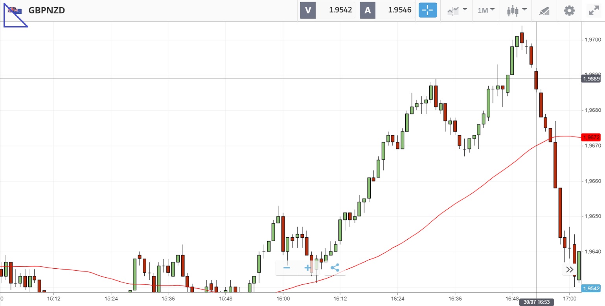Zoom out with the minus button
Screen dimensions: 605x306
[287, 268]
